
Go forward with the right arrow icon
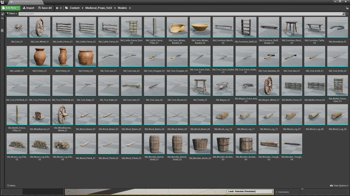[61, 8]
